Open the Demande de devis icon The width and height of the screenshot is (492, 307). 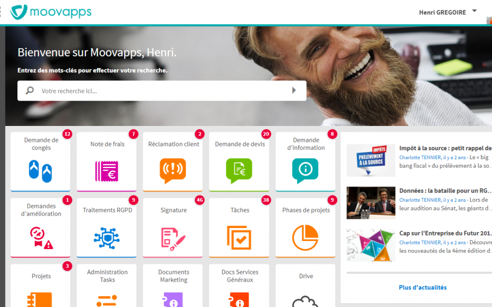(239, 170)
